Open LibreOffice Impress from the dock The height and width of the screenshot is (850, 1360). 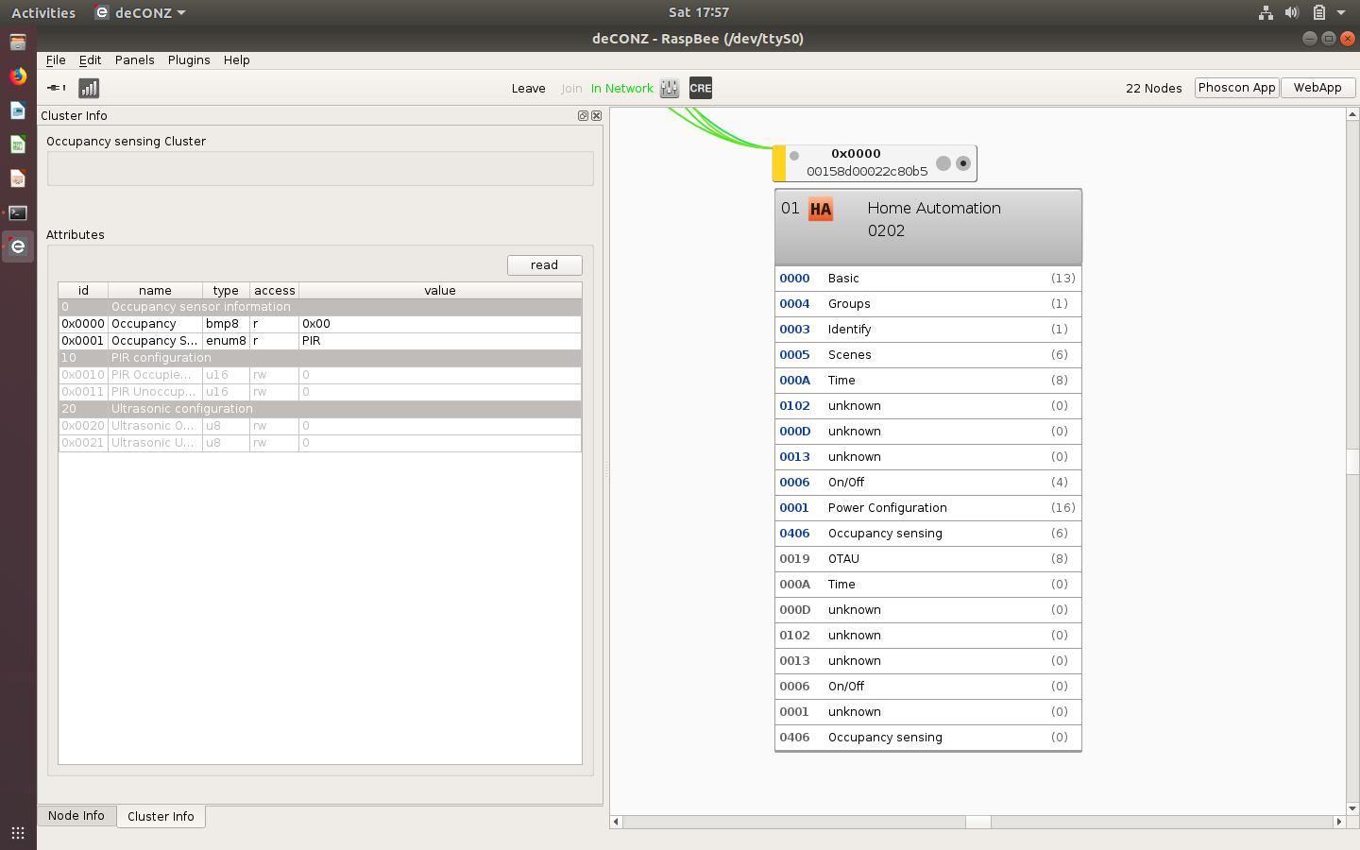pyautogui.click(x=18, y=178)
